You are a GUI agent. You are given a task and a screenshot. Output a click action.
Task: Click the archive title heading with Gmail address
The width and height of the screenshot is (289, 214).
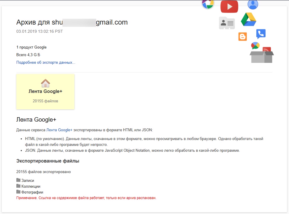click(72, 22)
